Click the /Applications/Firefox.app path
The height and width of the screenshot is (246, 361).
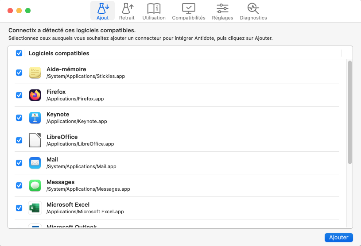75,99
